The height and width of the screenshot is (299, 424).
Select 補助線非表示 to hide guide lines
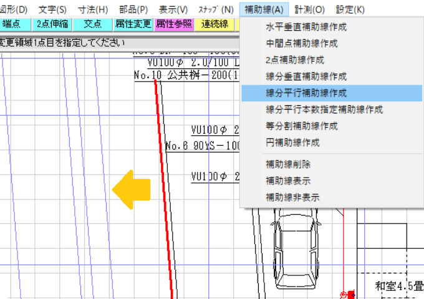pyautogui.click(x=292, y=197)
